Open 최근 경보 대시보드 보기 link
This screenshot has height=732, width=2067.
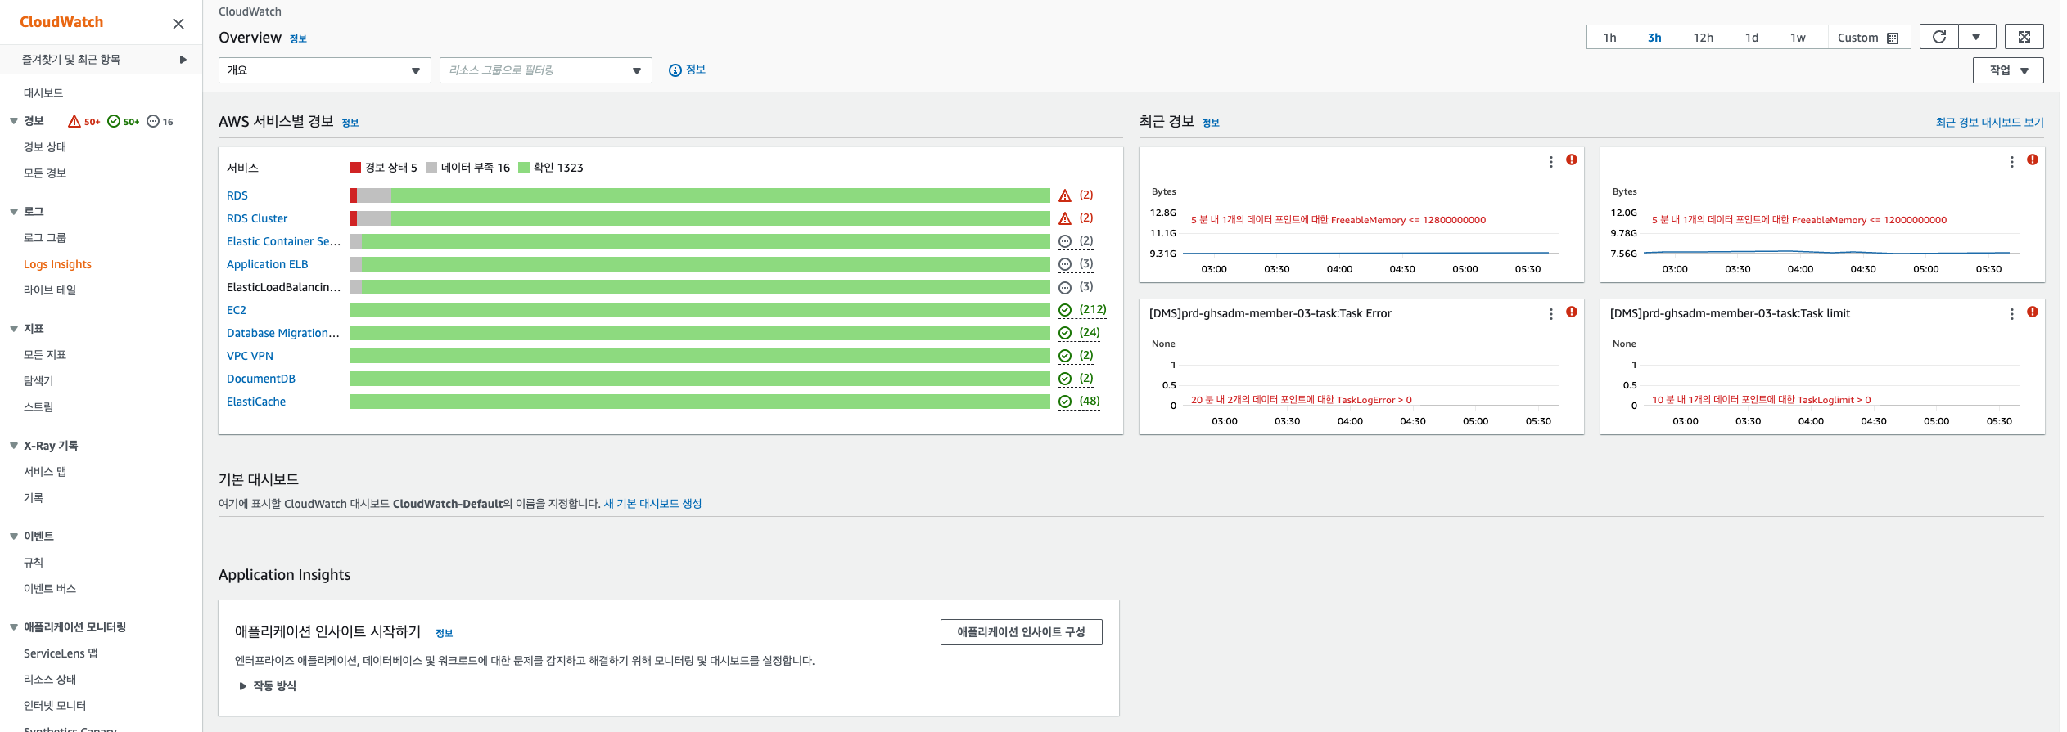(1989, 123)
